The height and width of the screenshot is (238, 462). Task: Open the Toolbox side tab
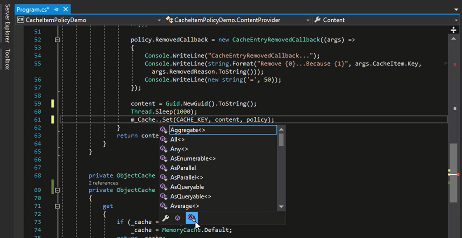click(8, 59)
